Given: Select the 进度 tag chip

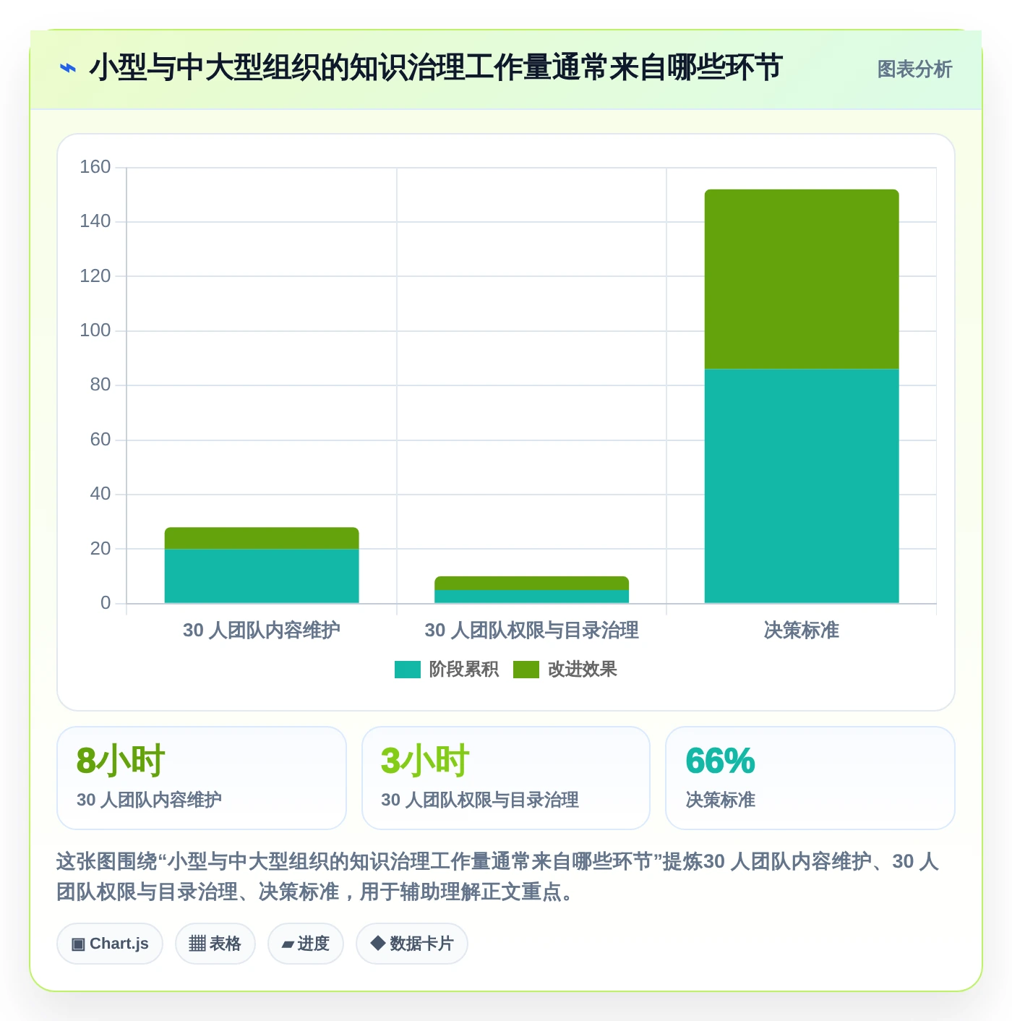Looking at the screenshot, I should 305,944.
